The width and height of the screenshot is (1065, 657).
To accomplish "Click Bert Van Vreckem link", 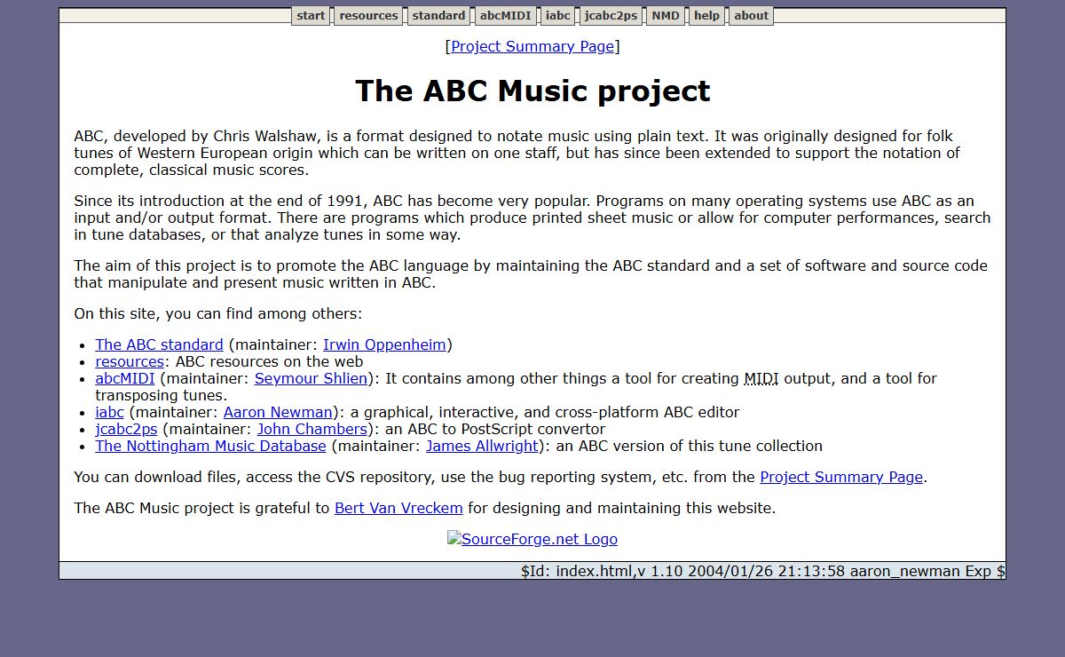I will click(x=398, y=508).
